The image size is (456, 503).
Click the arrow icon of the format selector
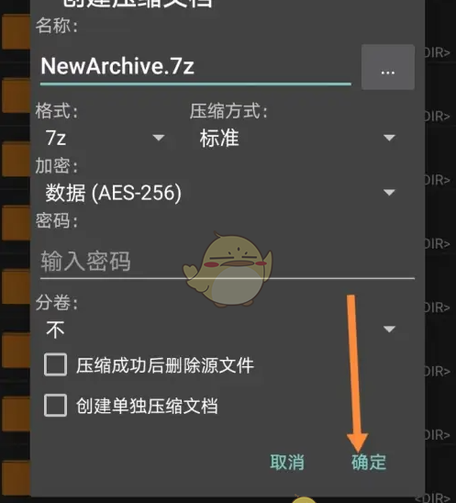pos(159,138)
